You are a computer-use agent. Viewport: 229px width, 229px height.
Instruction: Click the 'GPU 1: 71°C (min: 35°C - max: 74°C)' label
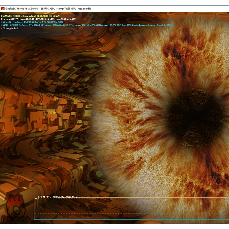(58, 197)
